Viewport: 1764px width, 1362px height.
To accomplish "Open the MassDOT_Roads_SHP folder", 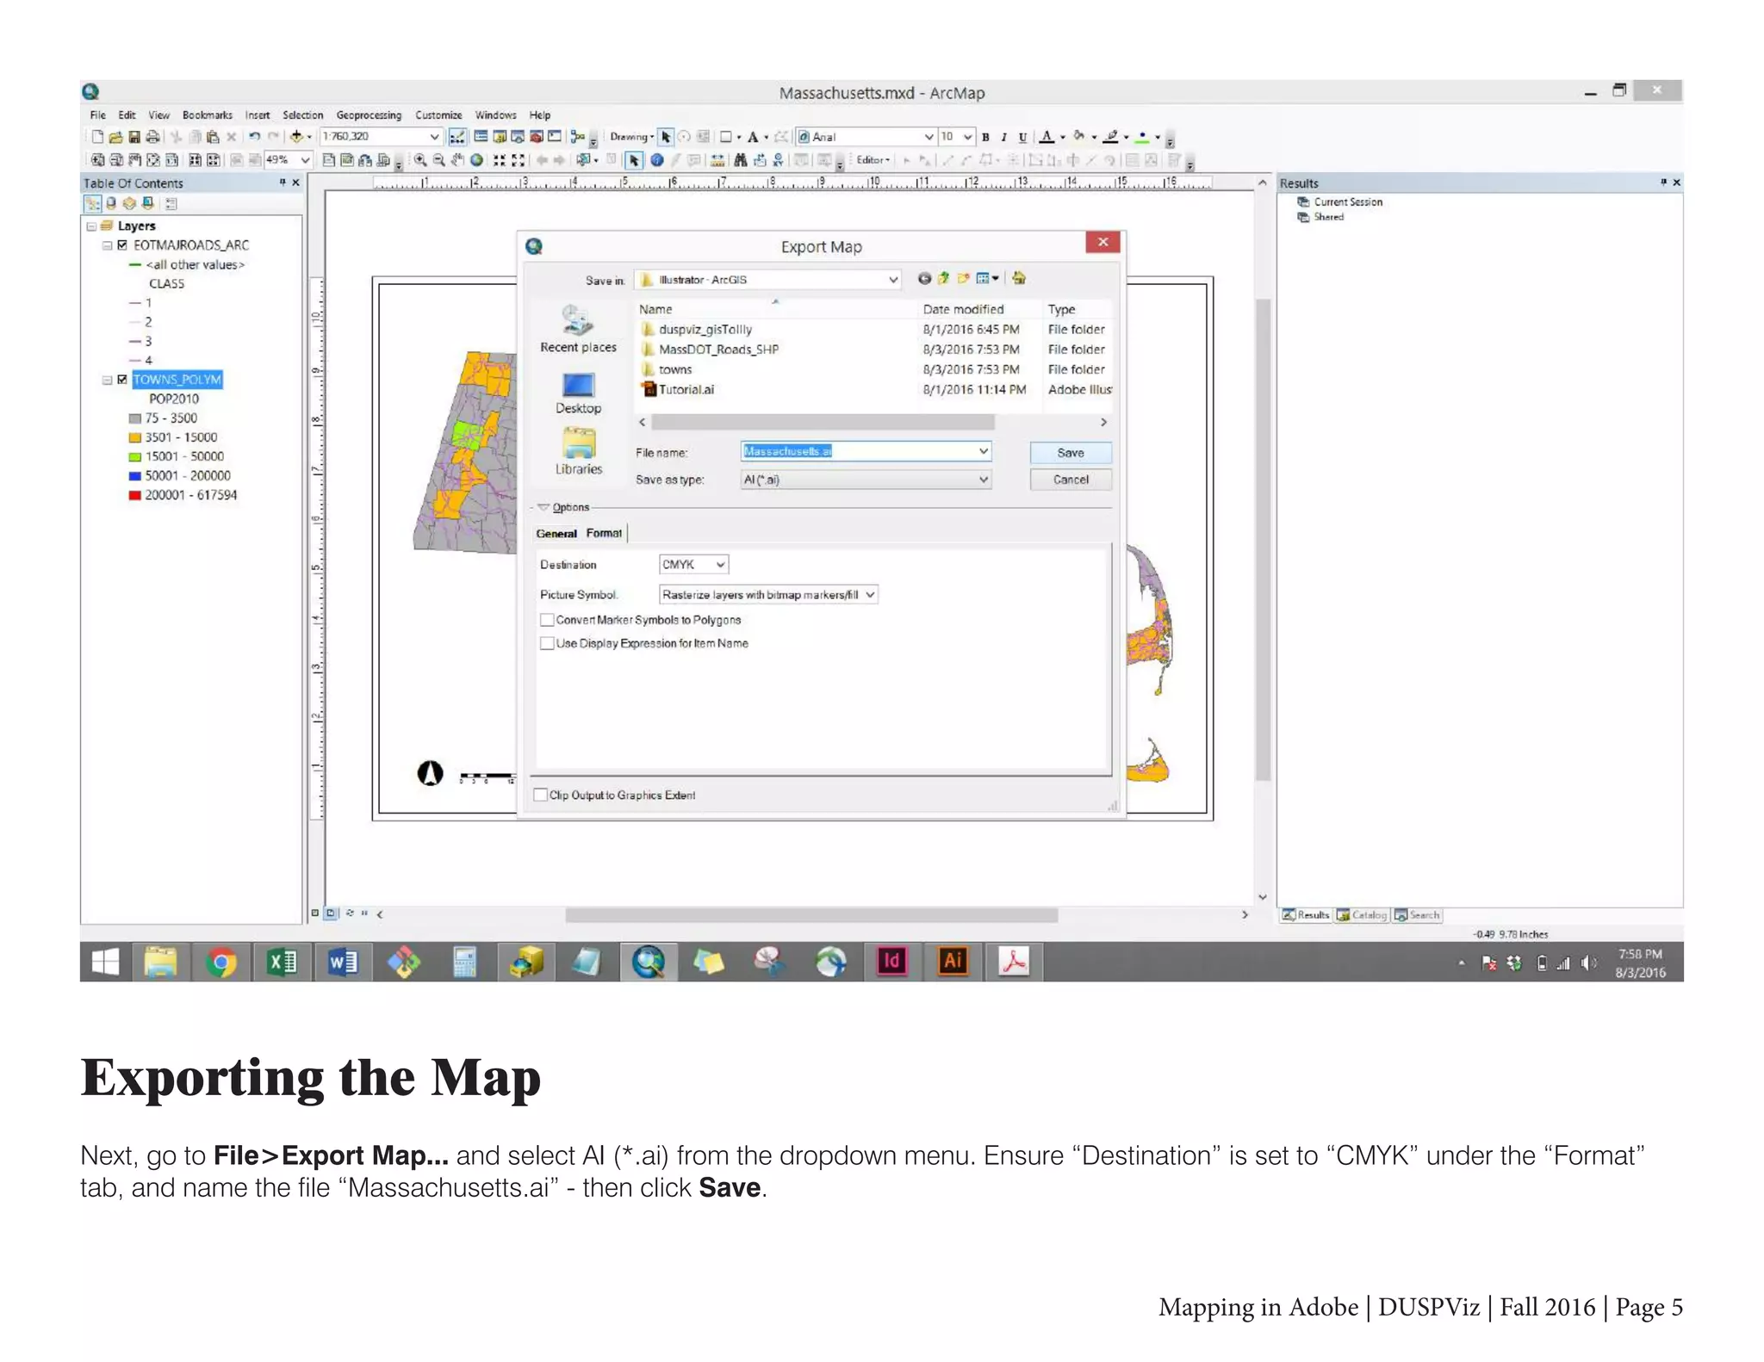I will [718, 350].
